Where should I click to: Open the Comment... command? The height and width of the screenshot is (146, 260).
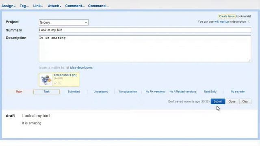[x=75, y=6]
